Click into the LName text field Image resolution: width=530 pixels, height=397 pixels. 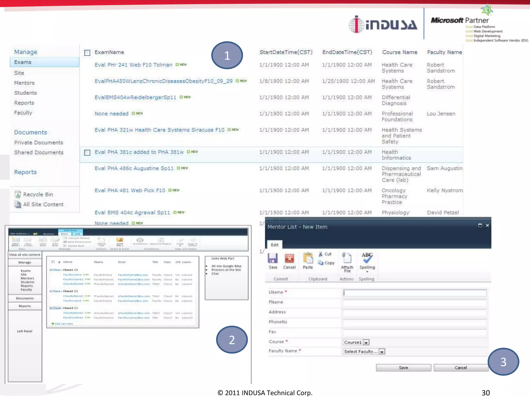[x=415, y=293]
